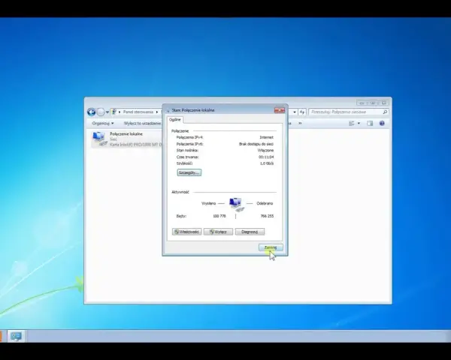
Task: Click the received bytes value 766 255
Action: point(267,216)
